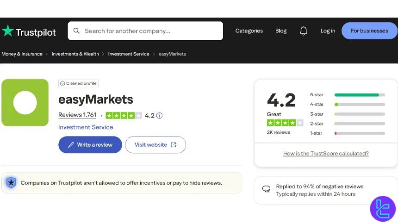398x224 pixels.
Task: Go to Investments & Wealth breadcrumb
Action: (75, 54)
